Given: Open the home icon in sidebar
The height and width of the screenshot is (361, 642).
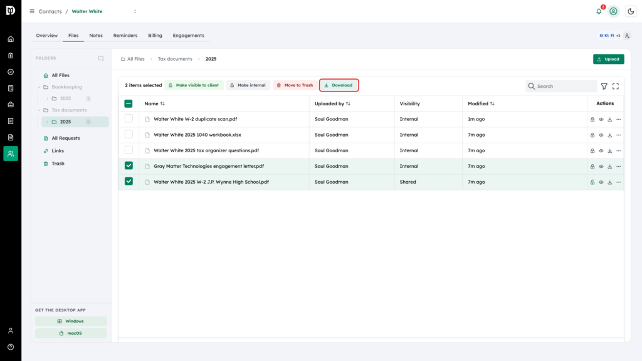Looking at the screenshot, I should coord(11,39).
